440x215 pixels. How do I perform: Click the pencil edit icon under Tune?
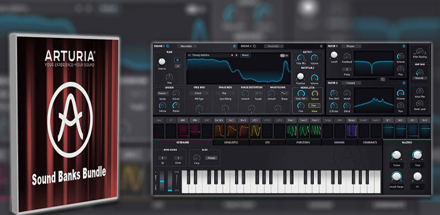click(177, 66)
